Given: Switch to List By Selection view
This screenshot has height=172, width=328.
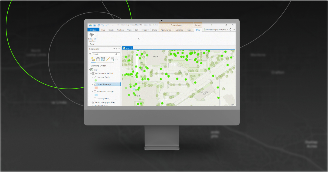Looking at the screenshot, I should tap(103, 59).
